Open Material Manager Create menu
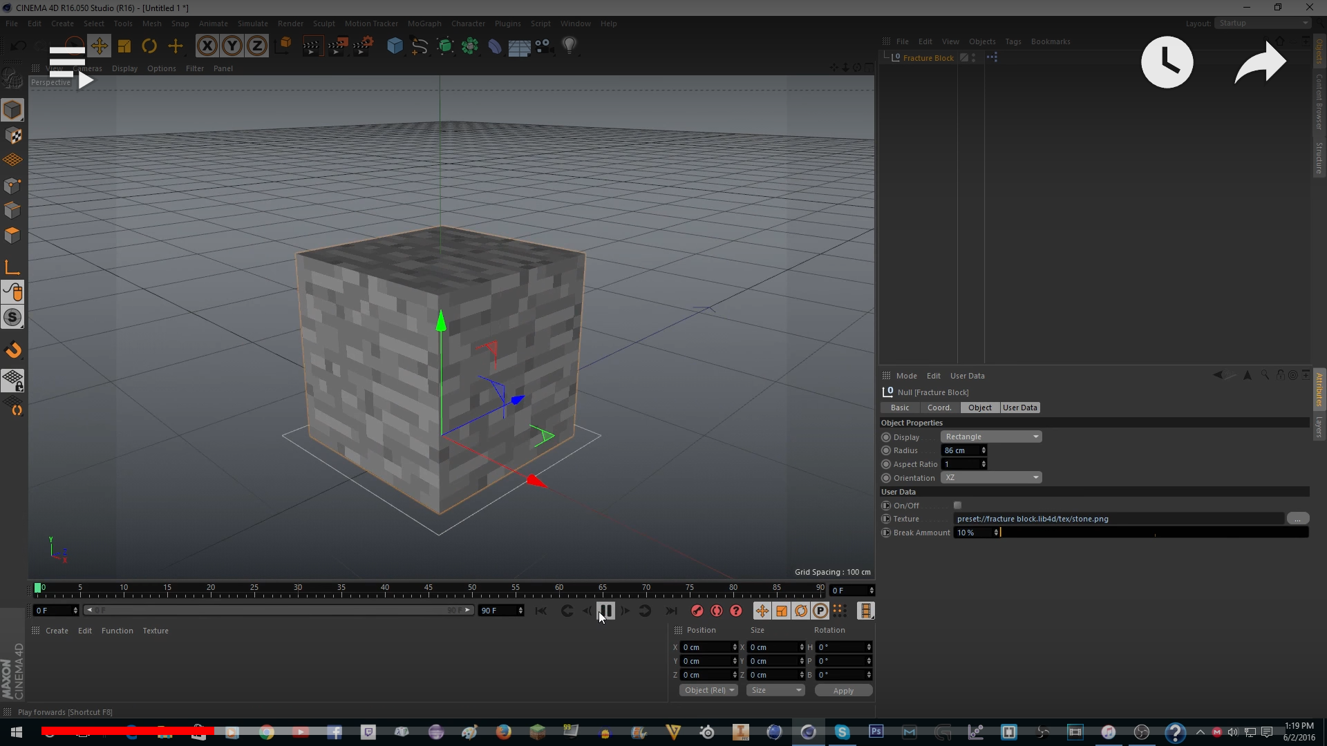This screenshot has width=1327, height=746. tap(57, 631)
